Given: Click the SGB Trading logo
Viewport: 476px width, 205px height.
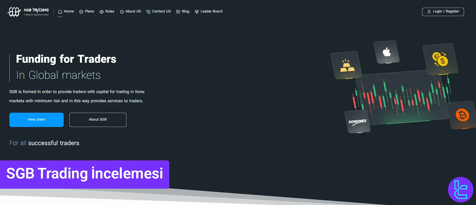Looking at the screenshot, I should pos(28,12).
